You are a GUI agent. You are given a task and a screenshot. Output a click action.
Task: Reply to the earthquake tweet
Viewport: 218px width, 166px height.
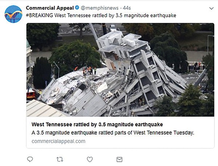[30, 159]
